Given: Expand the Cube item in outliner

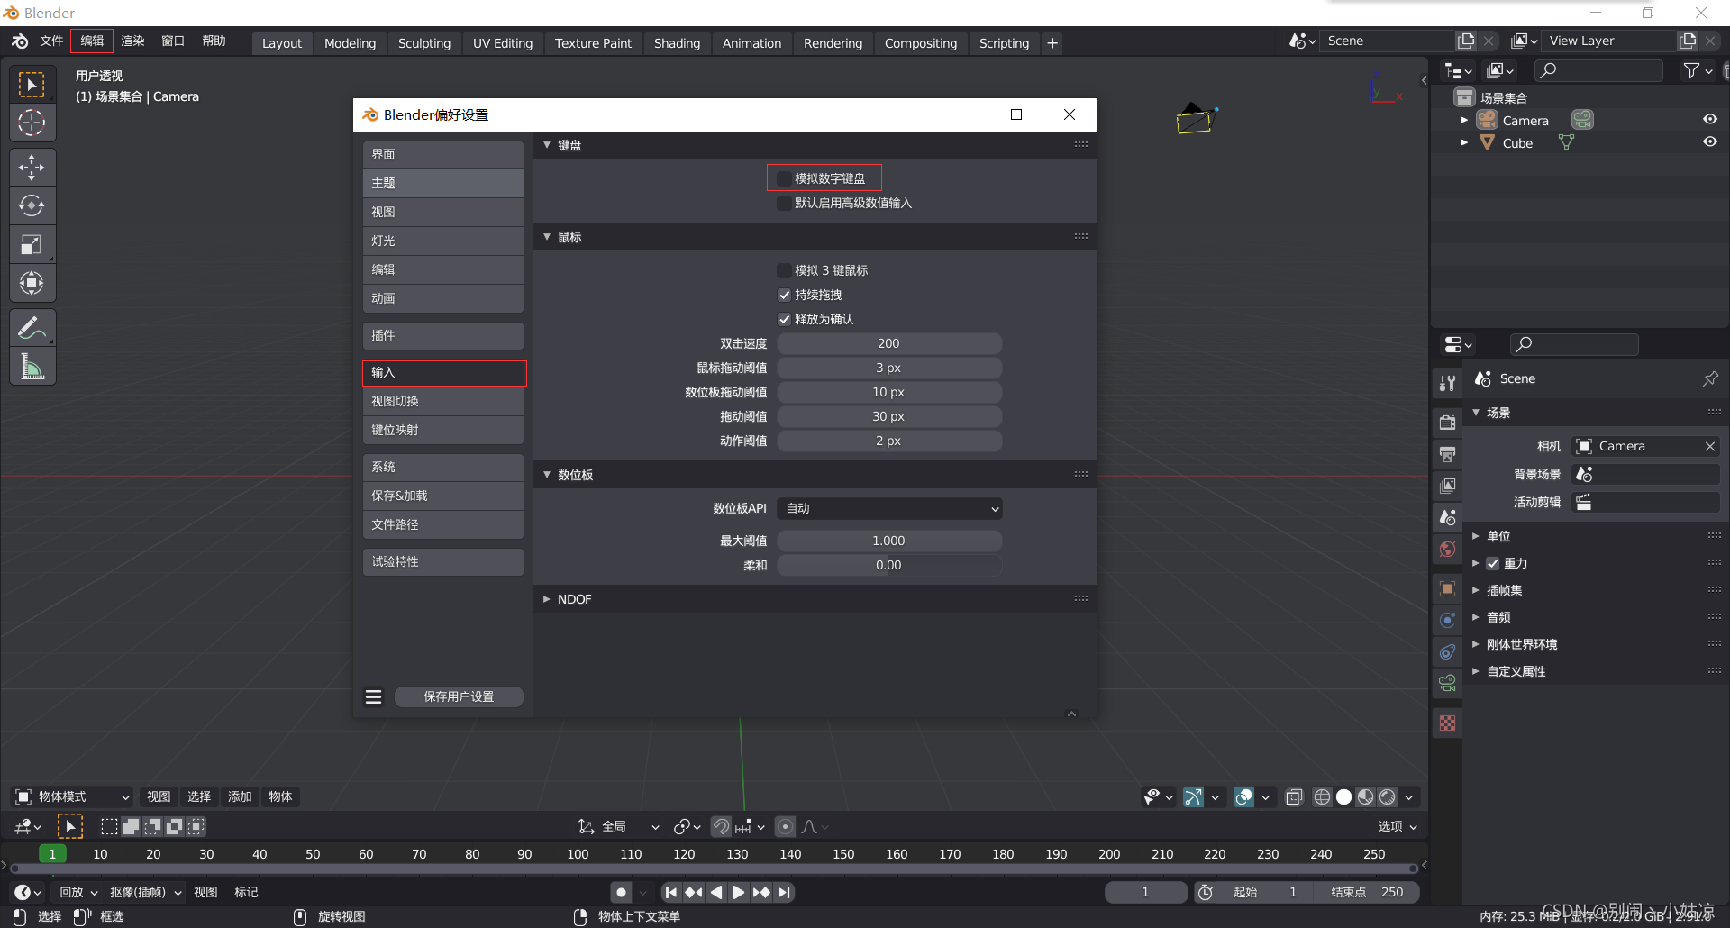Looking at the screenshot, I should tap(1464, 142).
